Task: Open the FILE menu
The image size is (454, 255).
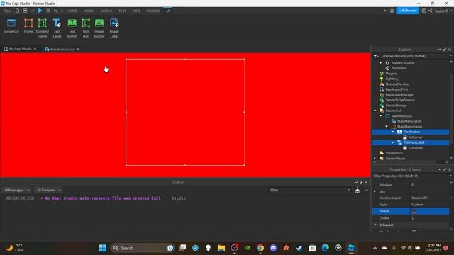Action: coord(7,11)
